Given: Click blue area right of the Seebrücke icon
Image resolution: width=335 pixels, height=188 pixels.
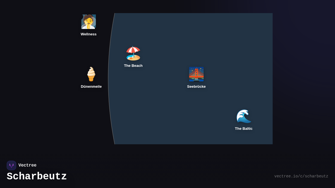Looking at the screenshot, I should 229,74.
